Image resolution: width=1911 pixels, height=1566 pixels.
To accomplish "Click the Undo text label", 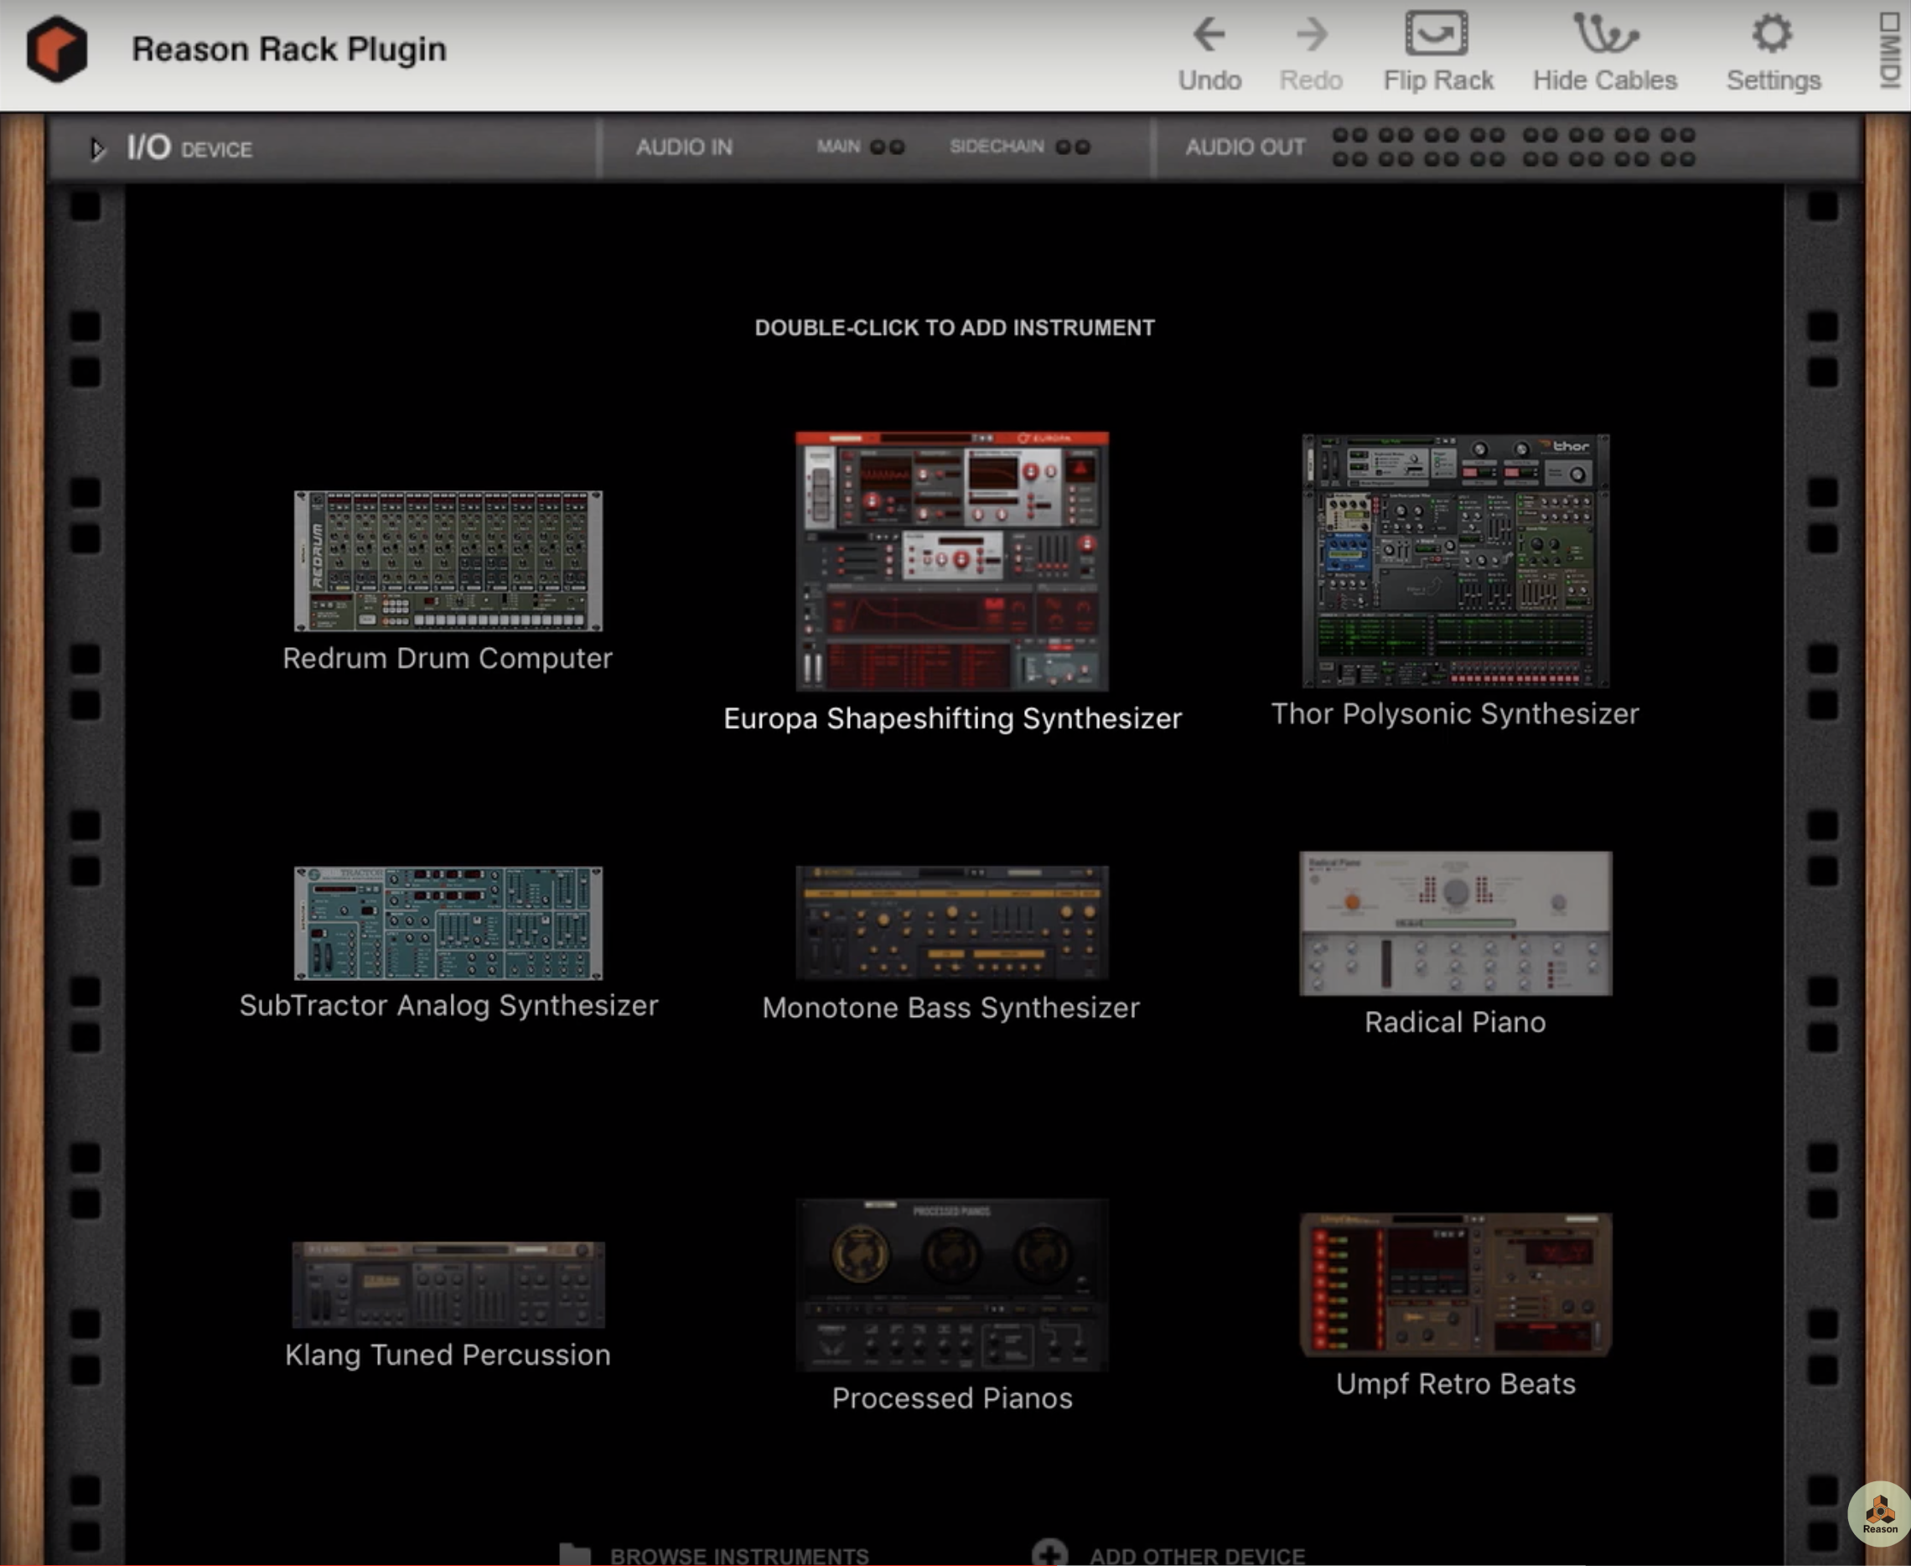I will [x=1209, y=80].
